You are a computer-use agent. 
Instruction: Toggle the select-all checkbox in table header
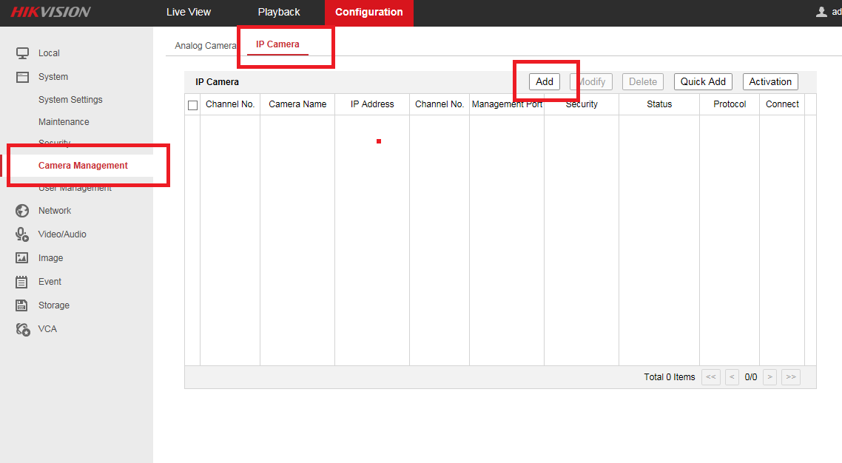click(x=193, y=105)
